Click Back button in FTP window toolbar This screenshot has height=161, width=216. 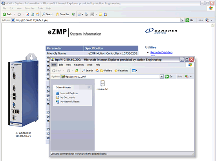57,71
